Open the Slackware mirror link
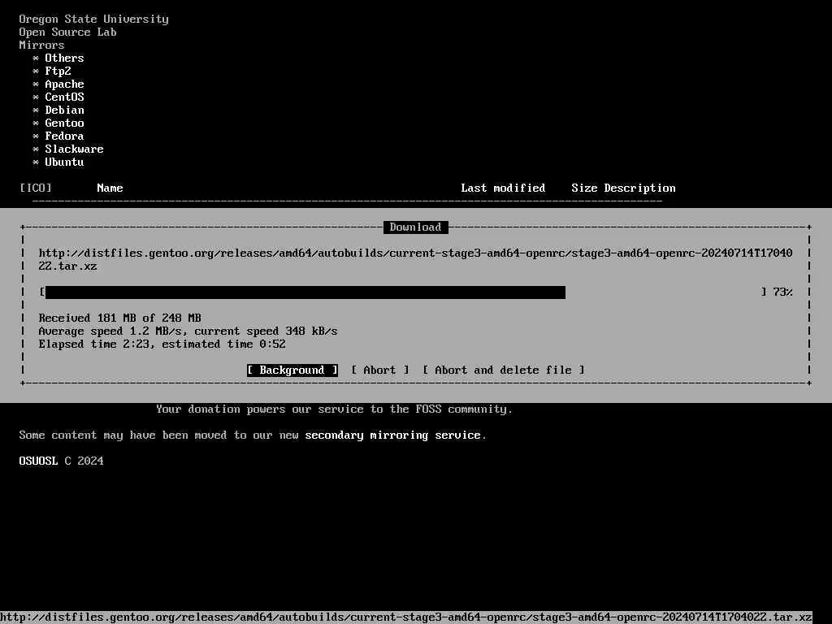832x624 pixels. coord(74,149)
